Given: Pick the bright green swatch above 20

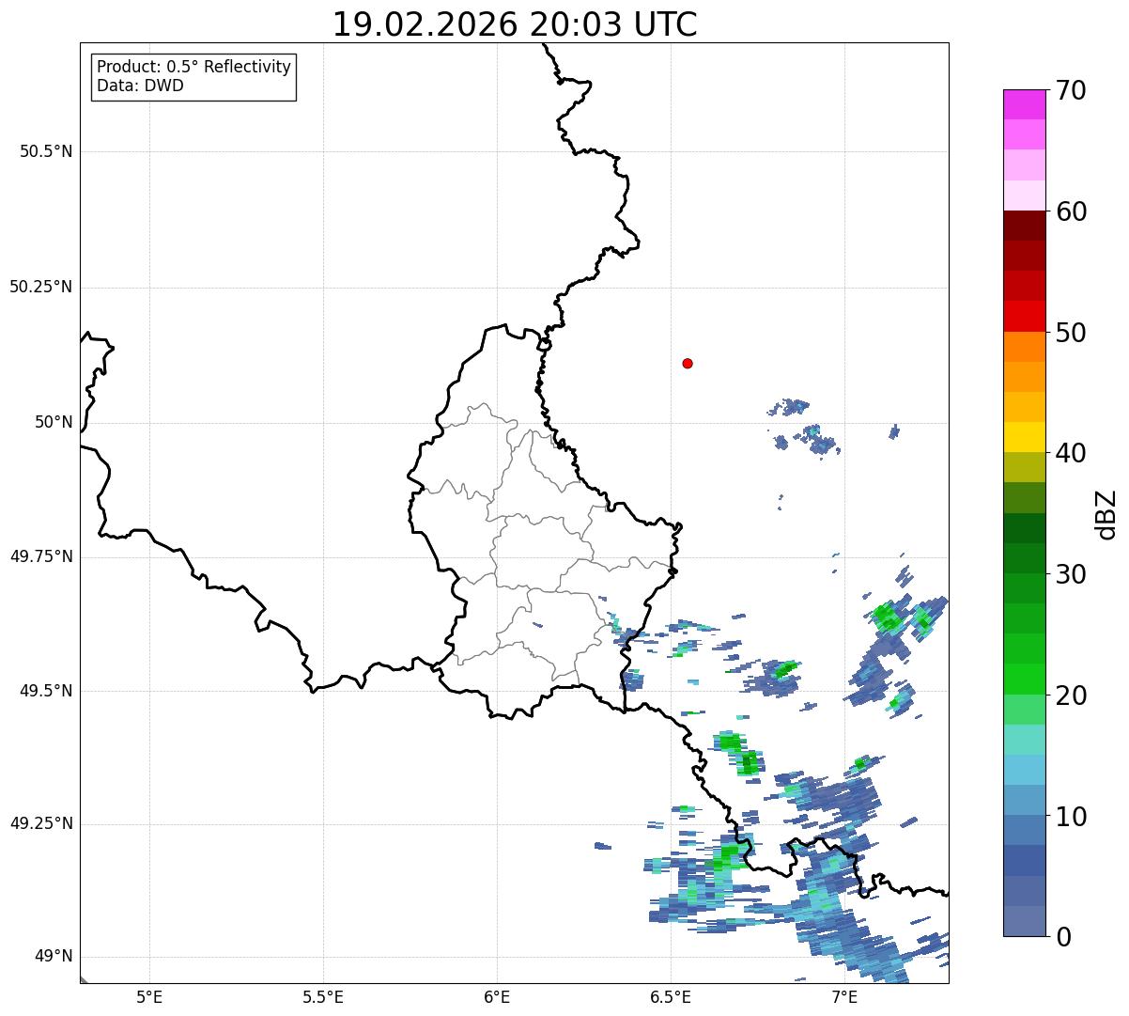Looking at the screenshot, I should (1024, 679).
